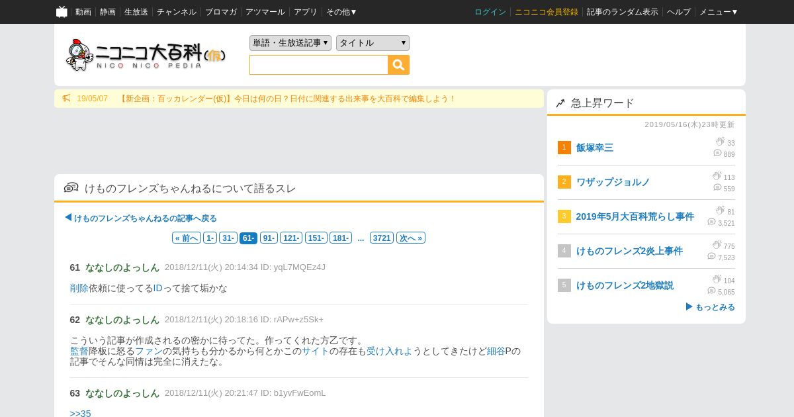Click the niconico TV icon in top bar

tap(62, 11)
